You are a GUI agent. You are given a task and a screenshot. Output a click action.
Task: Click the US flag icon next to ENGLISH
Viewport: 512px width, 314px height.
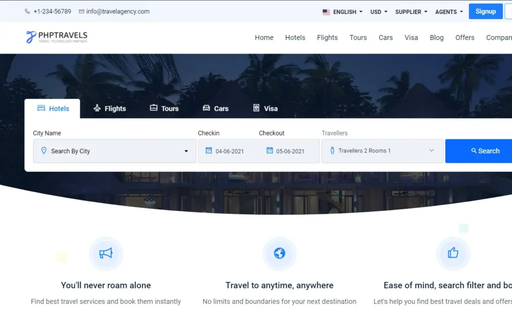[326, 12]
